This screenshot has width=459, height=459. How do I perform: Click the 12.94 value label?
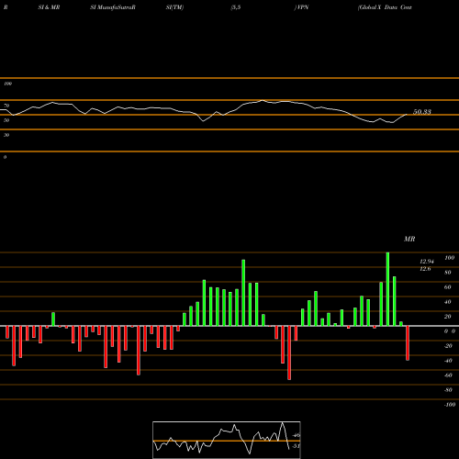[427, 262]
